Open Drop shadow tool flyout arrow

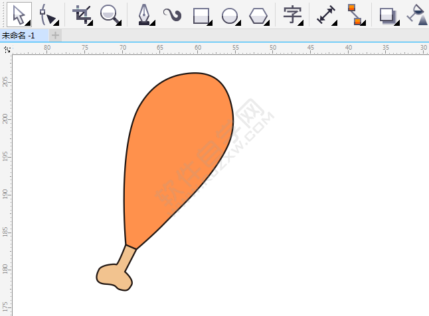point(396,23)
